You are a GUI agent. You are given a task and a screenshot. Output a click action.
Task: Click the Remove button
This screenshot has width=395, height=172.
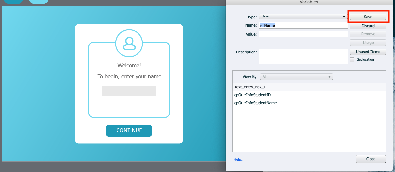click(368, 34)
